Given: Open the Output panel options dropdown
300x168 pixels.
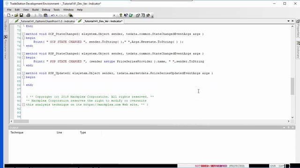Looking at the screenshot, I should (284, 127).
